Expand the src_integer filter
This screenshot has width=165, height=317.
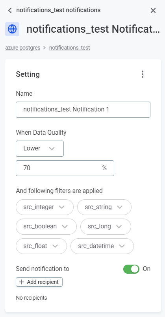coord(44,207)
